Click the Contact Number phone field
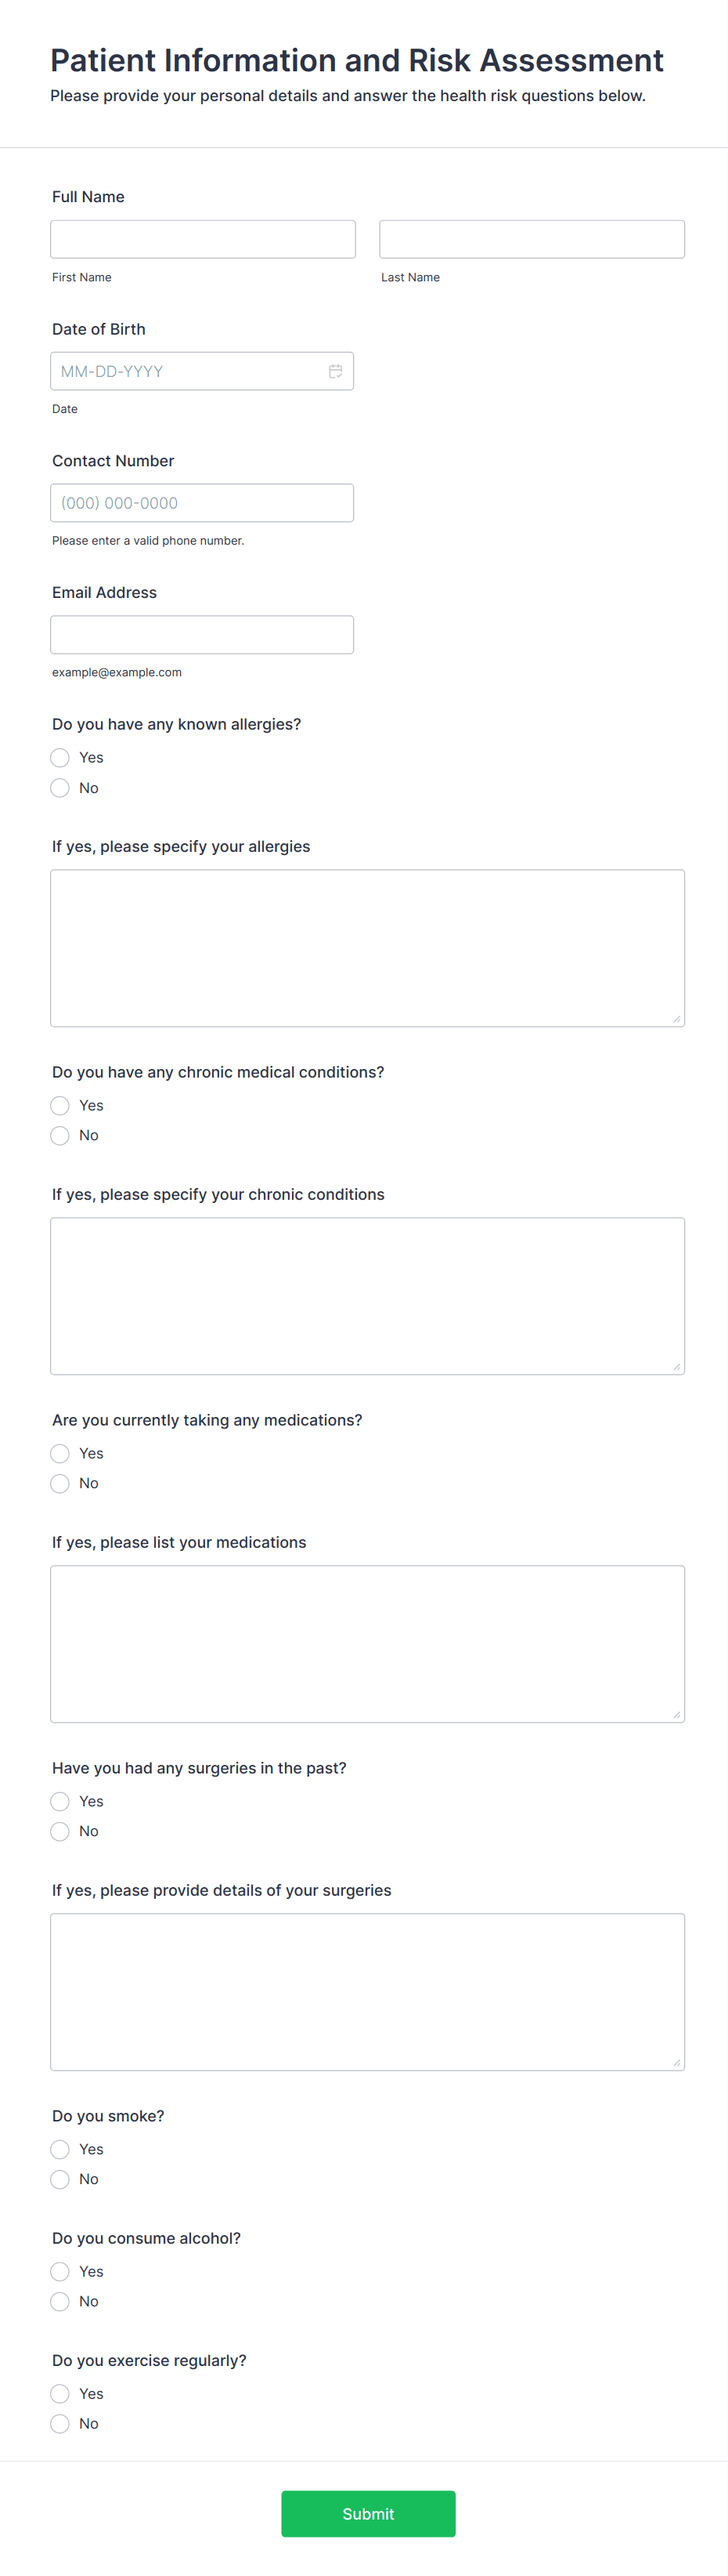The height and width of the screenshot is (2576, 728). pos(203,502)
